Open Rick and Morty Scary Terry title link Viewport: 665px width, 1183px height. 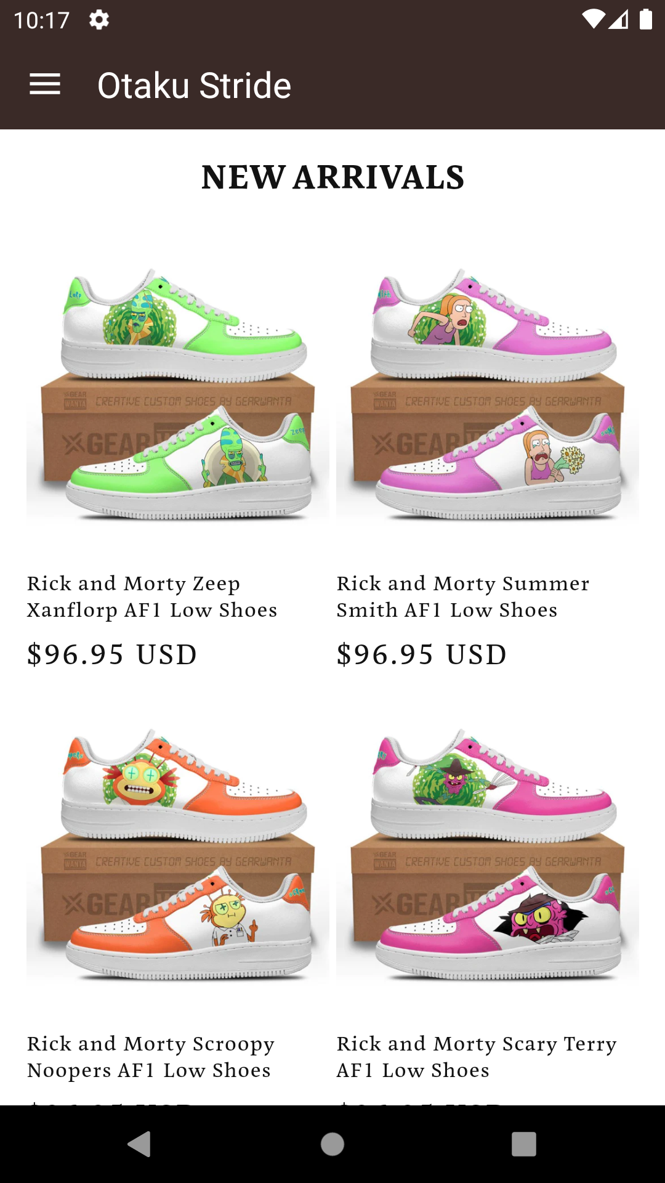477,1057
